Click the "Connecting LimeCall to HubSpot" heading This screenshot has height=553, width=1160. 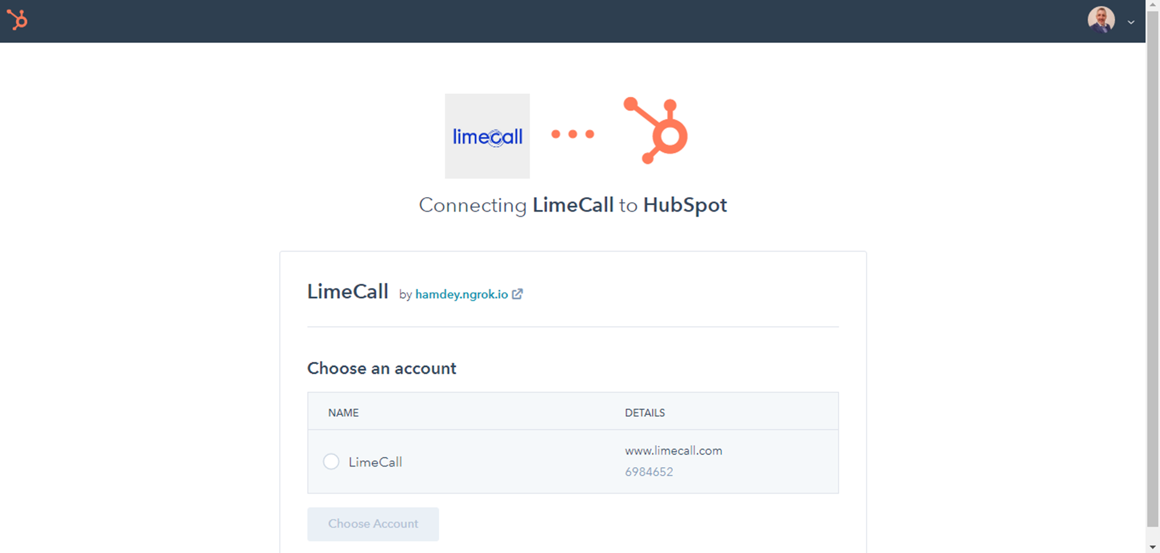coord(572,205)
